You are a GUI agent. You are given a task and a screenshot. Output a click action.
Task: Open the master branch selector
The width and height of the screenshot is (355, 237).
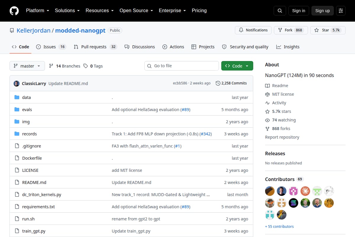pos(27,66)
